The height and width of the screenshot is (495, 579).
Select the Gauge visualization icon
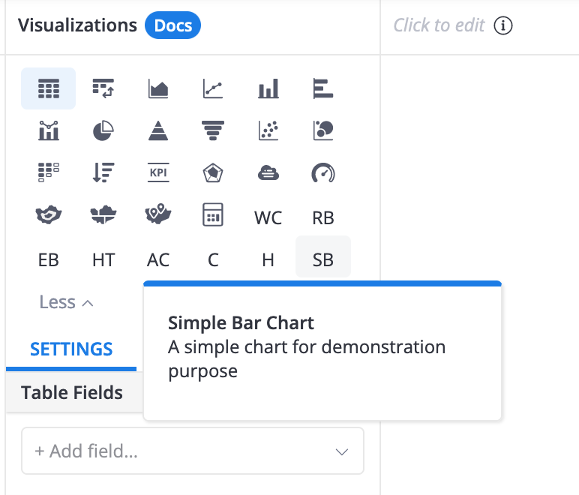tap(323, 172)
